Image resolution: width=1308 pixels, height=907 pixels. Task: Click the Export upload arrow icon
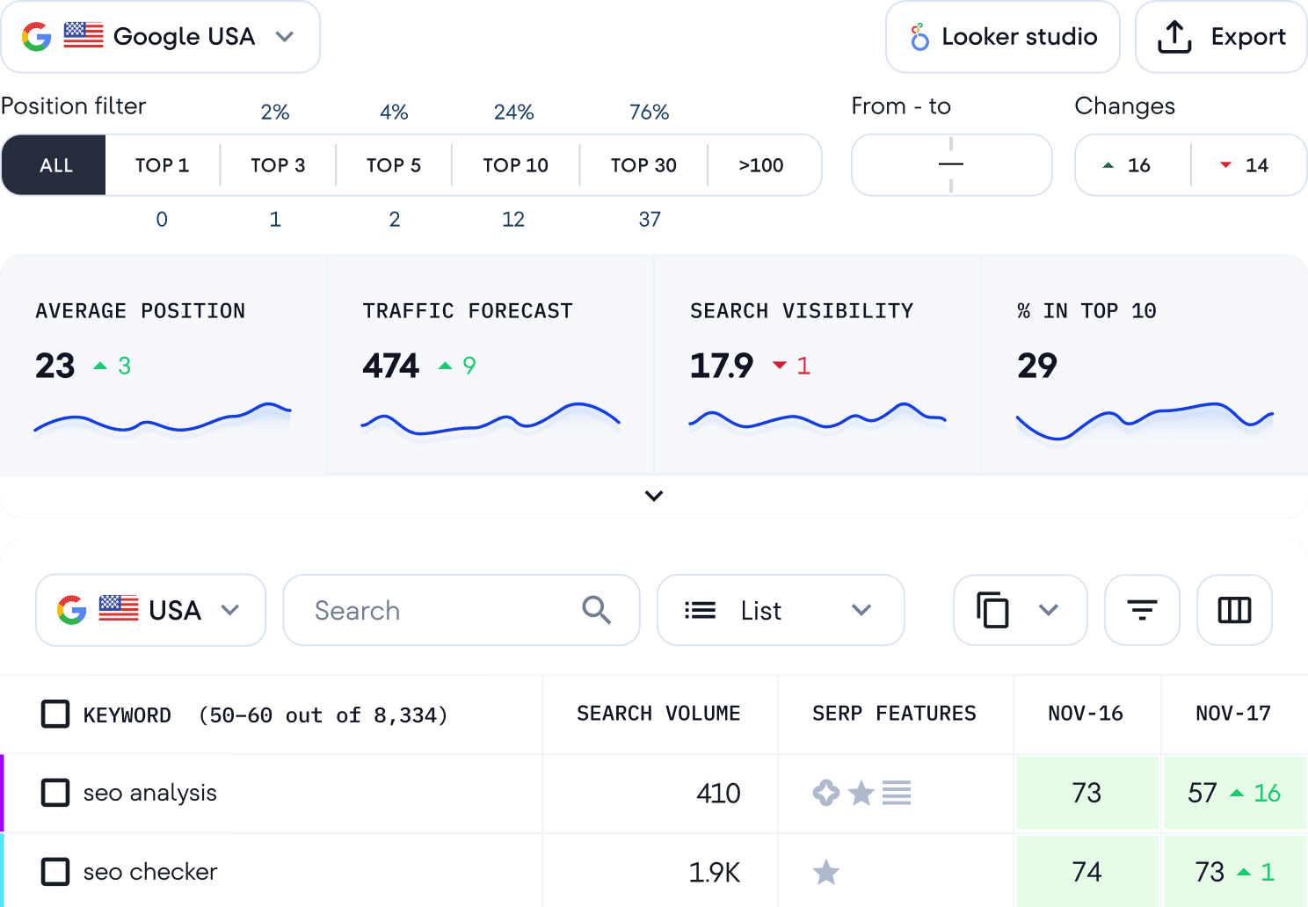pyautogui.click(x=1174, y=37)
